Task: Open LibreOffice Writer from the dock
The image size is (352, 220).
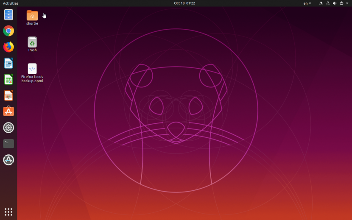Action: pos(8,63)
